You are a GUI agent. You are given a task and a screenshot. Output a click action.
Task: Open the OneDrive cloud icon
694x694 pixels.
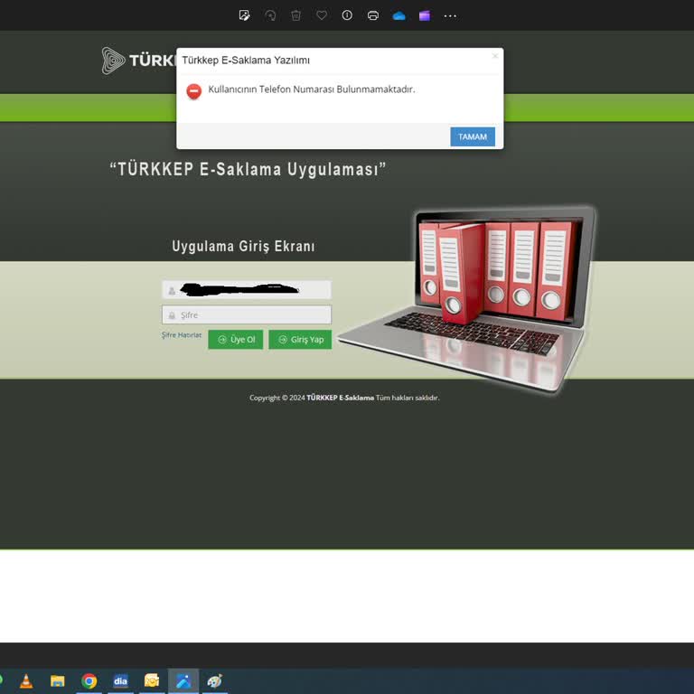399,16
